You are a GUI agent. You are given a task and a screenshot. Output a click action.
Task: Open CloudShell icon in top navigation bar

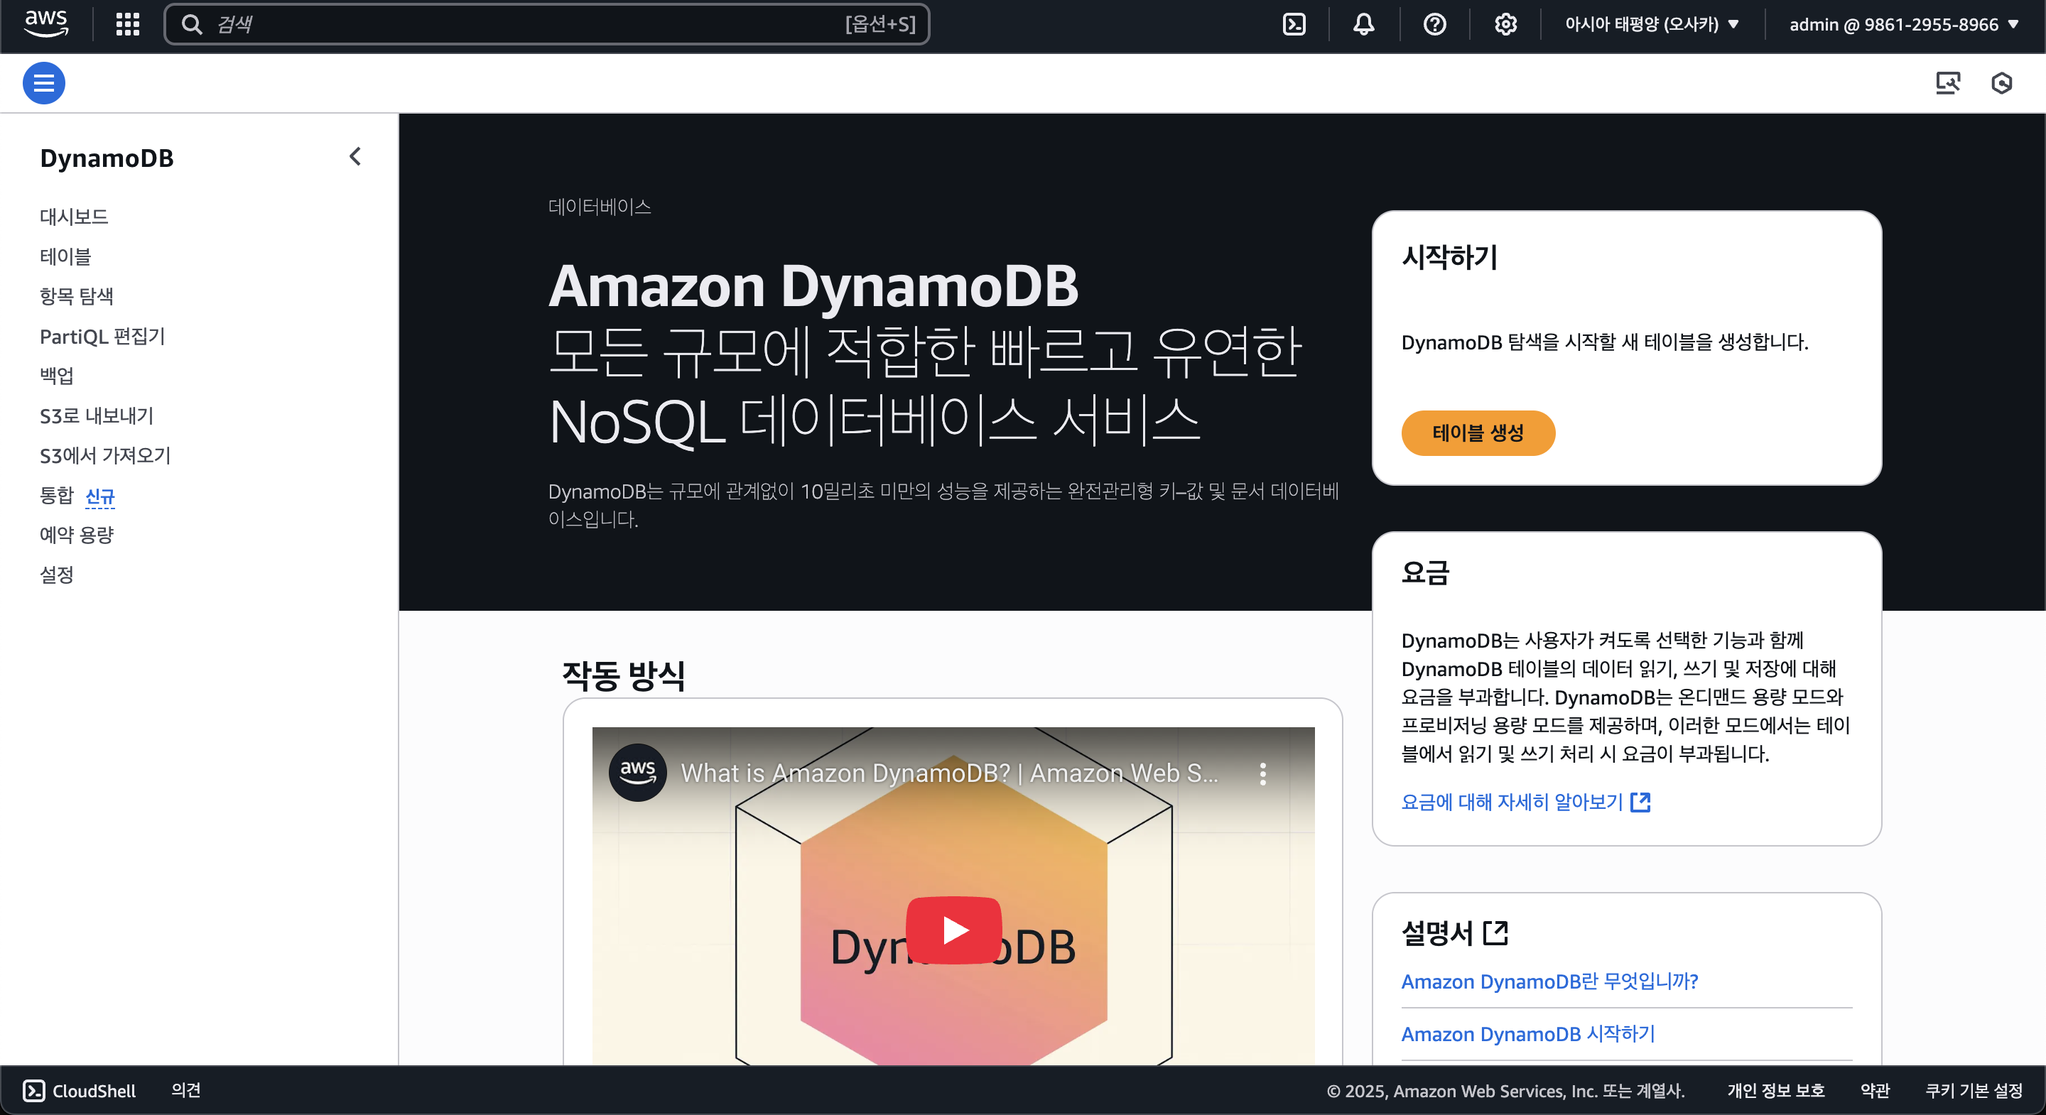click(x=1294, y=24)
